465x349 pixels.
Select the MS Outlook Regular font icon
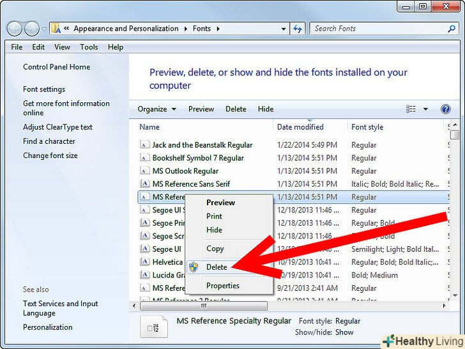145,171
